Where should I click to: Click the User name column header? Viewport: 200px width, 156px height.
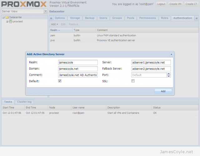[x=88, y=108]
